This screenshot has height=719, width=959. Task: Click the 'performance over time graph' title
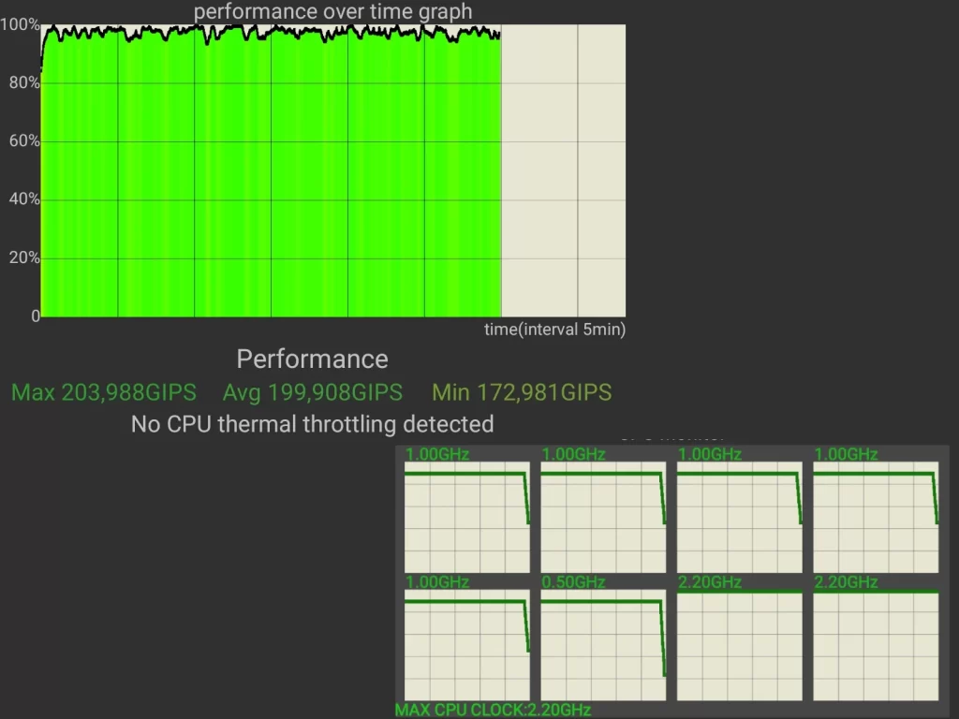[332, 12]
